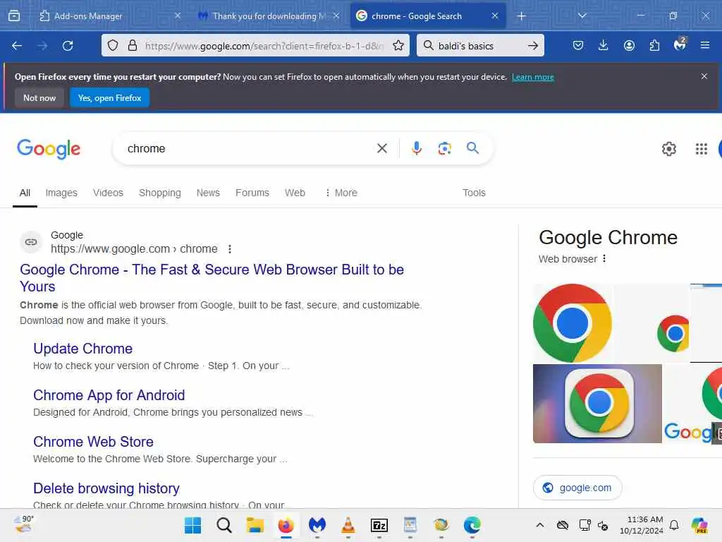Click Yes, open Firefox button
The height and width of the screenshot is (542, 722).
click(109, 97)
